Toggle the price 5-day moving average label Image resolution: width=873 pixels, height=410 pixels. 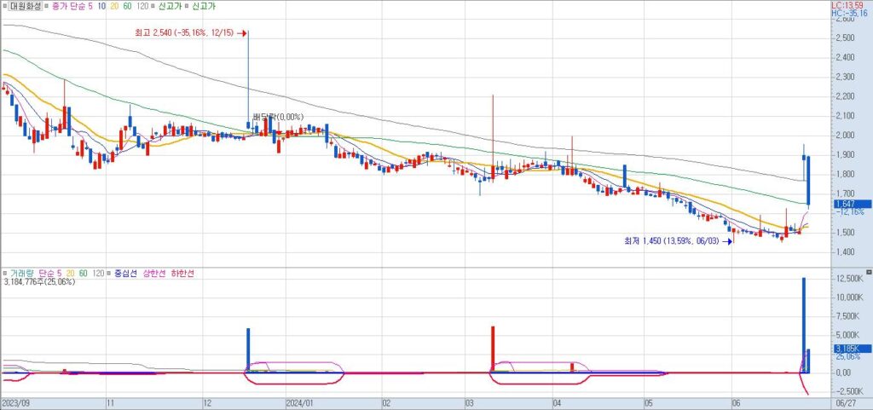(90, 7)
